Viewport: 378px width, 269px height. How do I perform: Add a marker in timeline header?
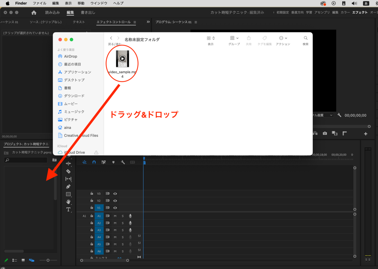click(113, 162)
